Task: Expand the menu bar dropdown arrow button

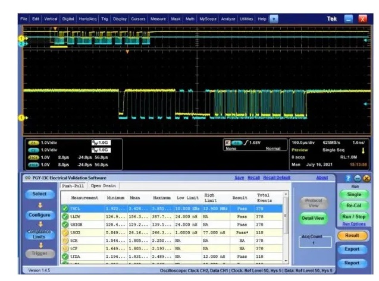Action: click(x=274, y=19)
